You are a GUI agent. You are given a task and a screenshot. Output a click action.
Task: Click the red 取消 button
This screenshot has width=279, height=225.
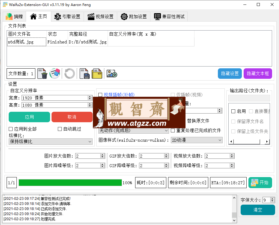[72, 117]
